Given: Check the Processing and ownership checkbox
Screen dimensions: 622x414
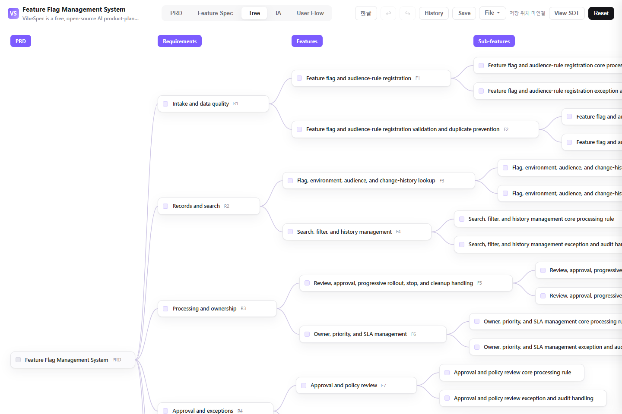Looking at the screenshot, I should [165, 309].
